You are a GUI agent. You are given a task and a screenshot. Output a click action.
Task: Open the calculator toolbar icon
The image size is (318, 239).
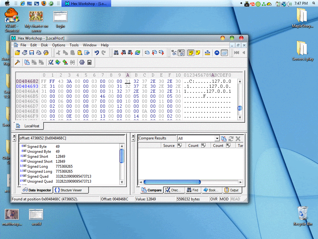pos(89,62)
